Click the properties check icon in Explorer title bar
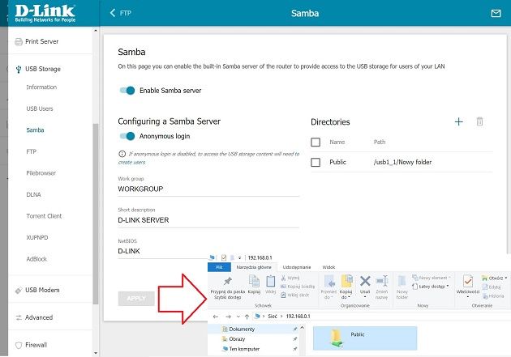Screen dimensions: 511x357 224,257
